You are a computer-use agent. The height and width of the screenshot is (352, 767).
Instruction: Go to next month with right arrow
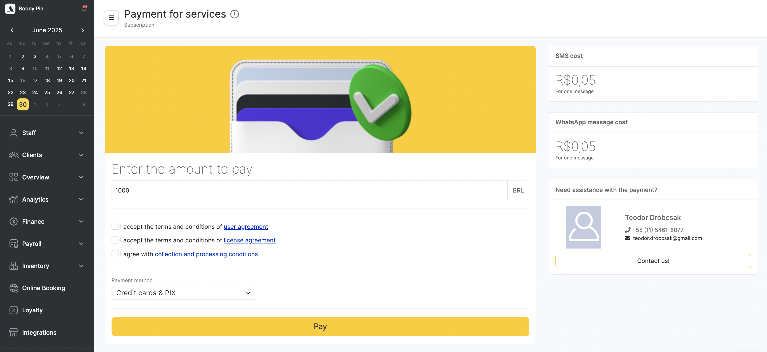(82, 30)
